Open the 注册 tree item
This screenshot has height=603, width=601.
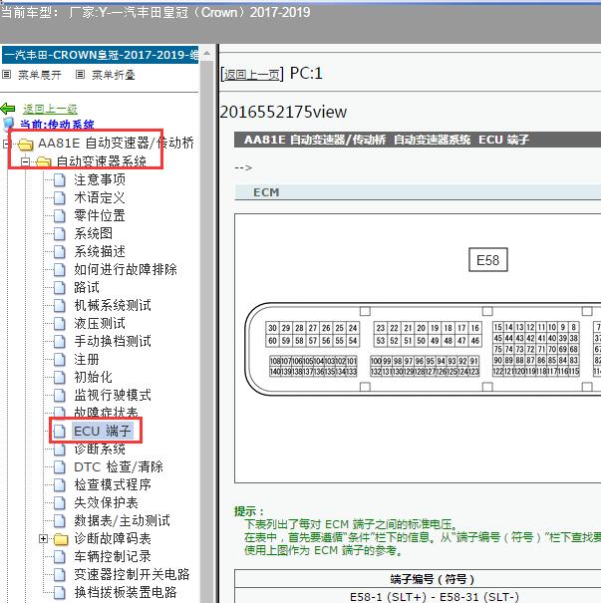click(x=87, y=359)
